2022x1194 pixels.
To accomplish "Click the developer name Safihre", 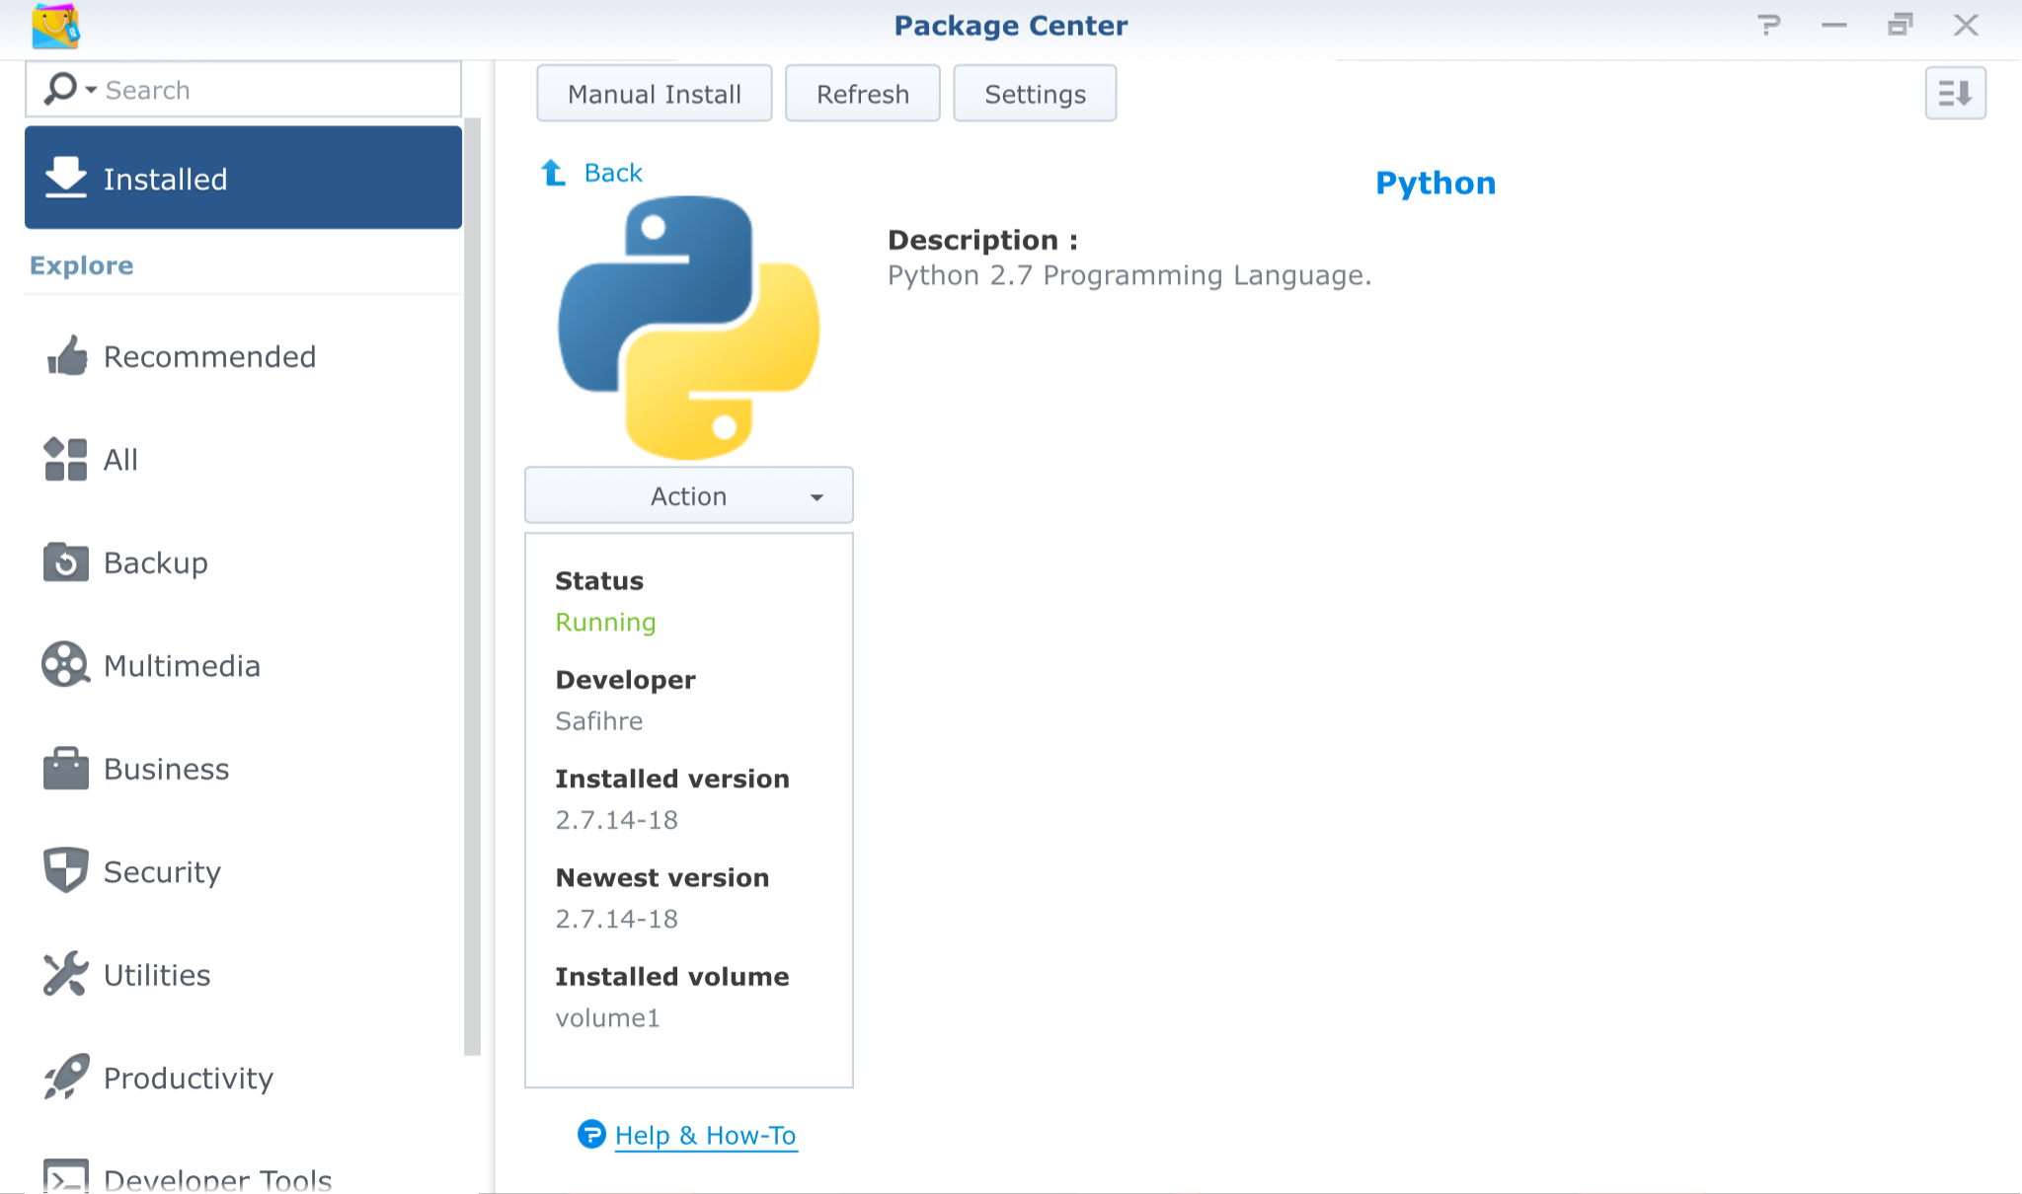I will click(x=598, y=721).
